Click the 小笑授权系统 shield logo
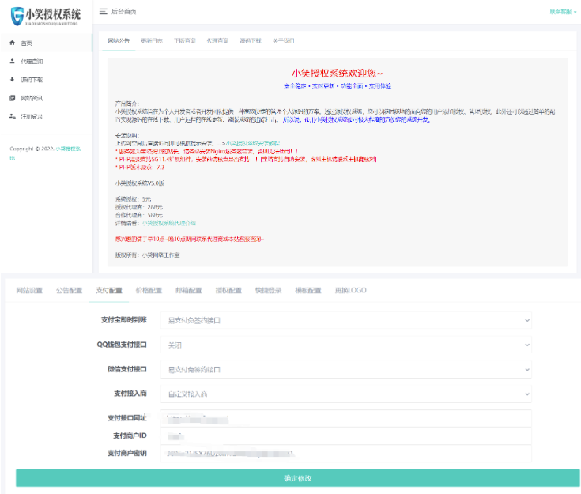Screen dimensions: 581x494 [x=16, y=14]
